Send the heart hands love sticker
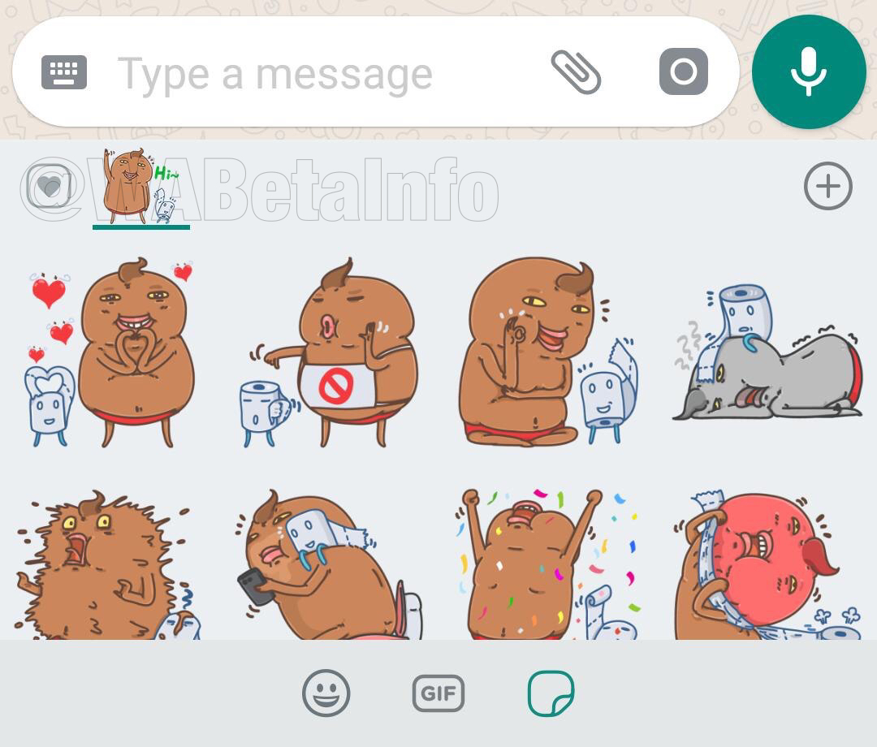This screenshot has width=877, height=747. [111, 352]
